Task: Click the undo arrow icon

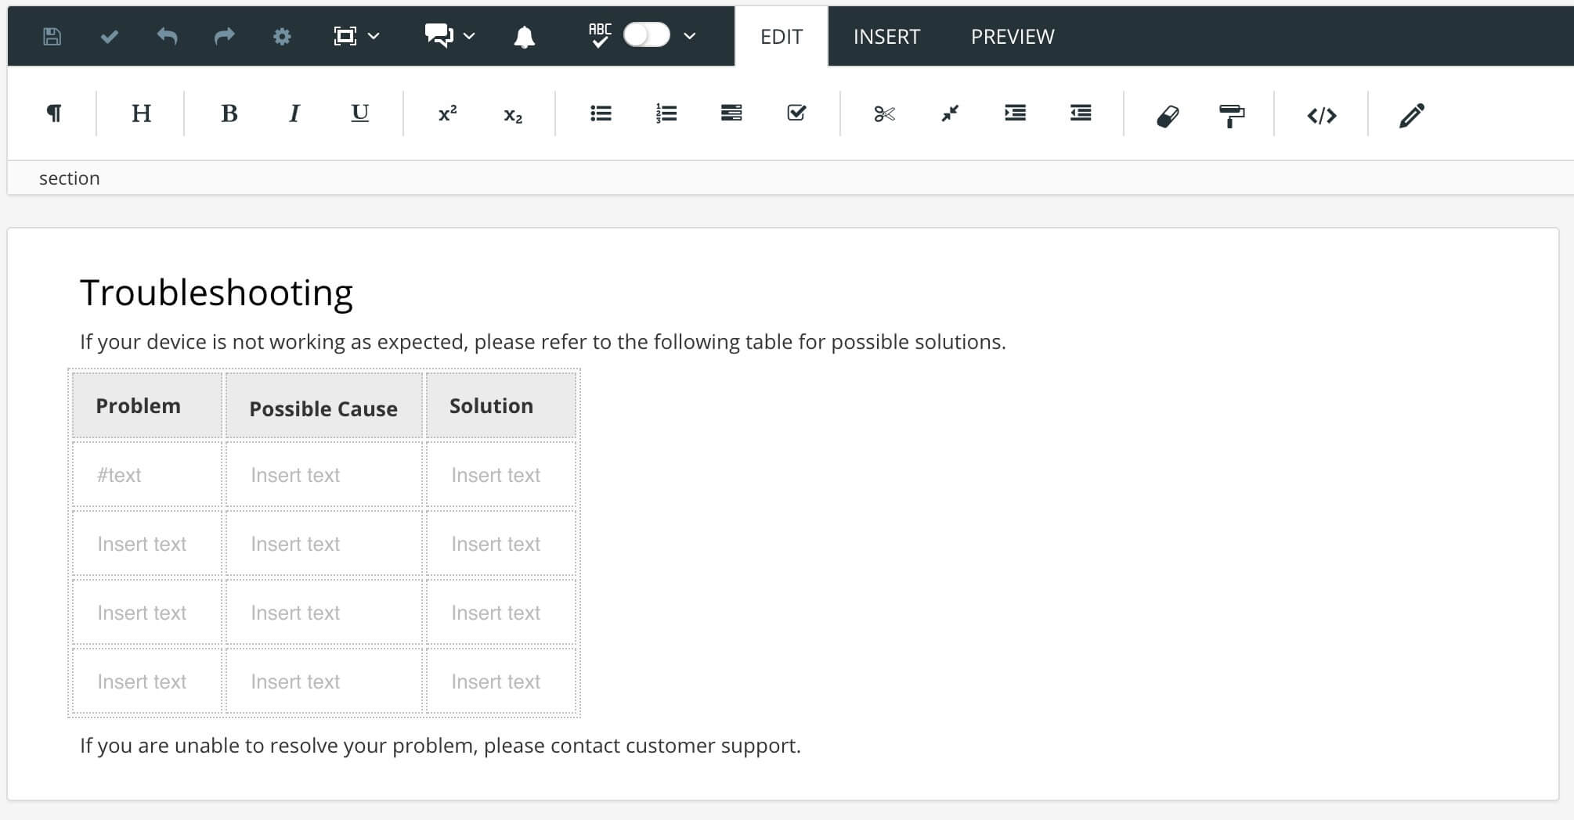Action: pyautogui.click(x=167, y=36)
